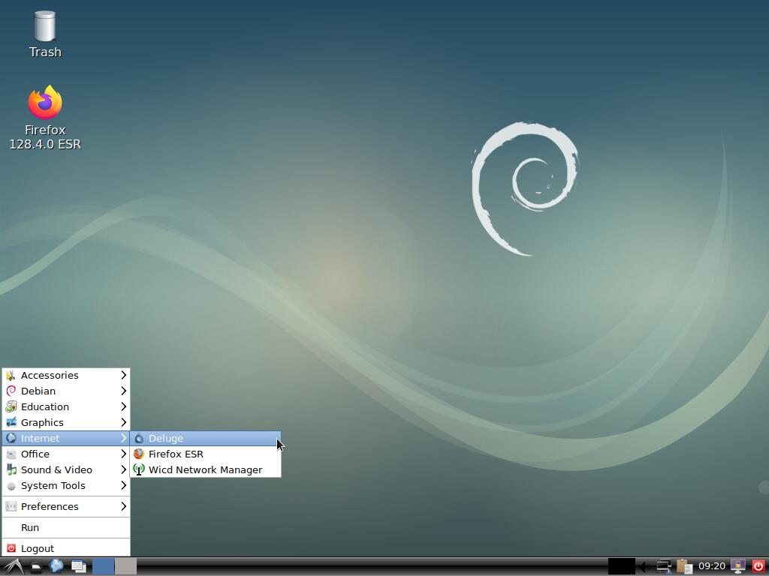Open the file manager from the taskbar
Image resolution: width=769 pixels, height=576 pixels.
coord(35,566)
